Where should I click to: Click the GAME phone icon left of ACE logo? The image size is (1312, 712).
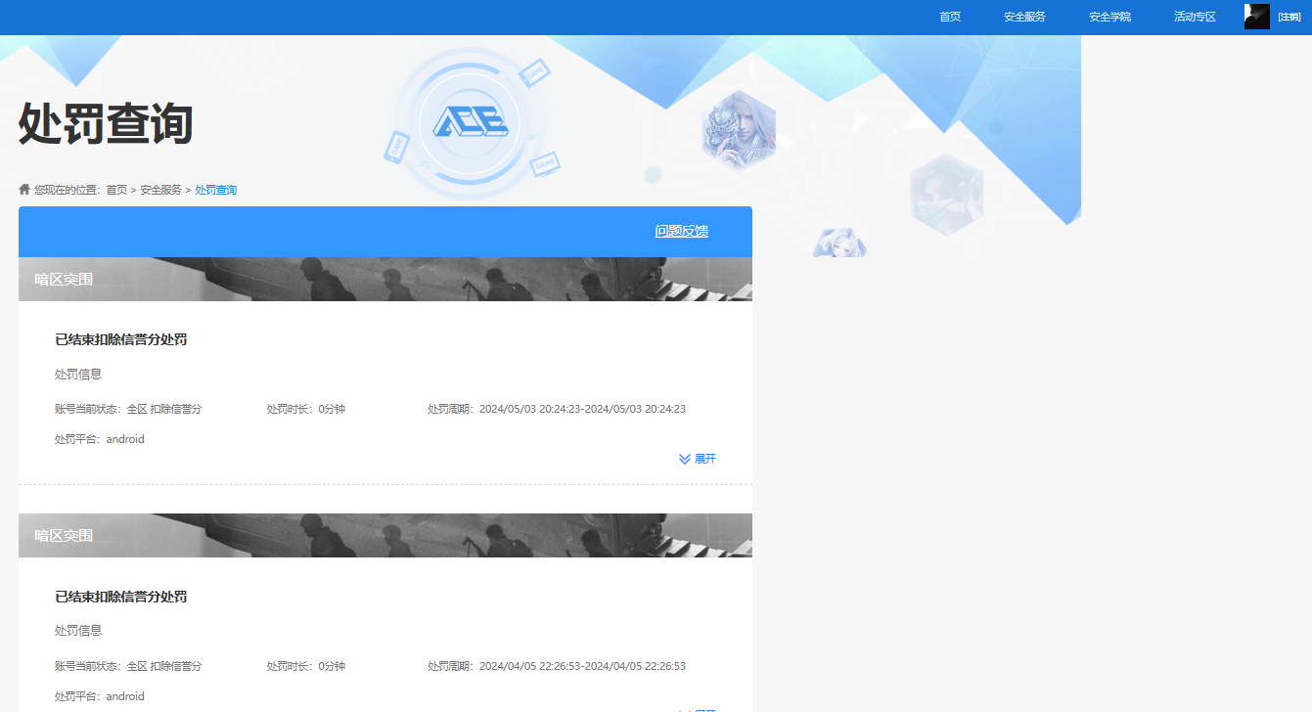pos(396,146)
